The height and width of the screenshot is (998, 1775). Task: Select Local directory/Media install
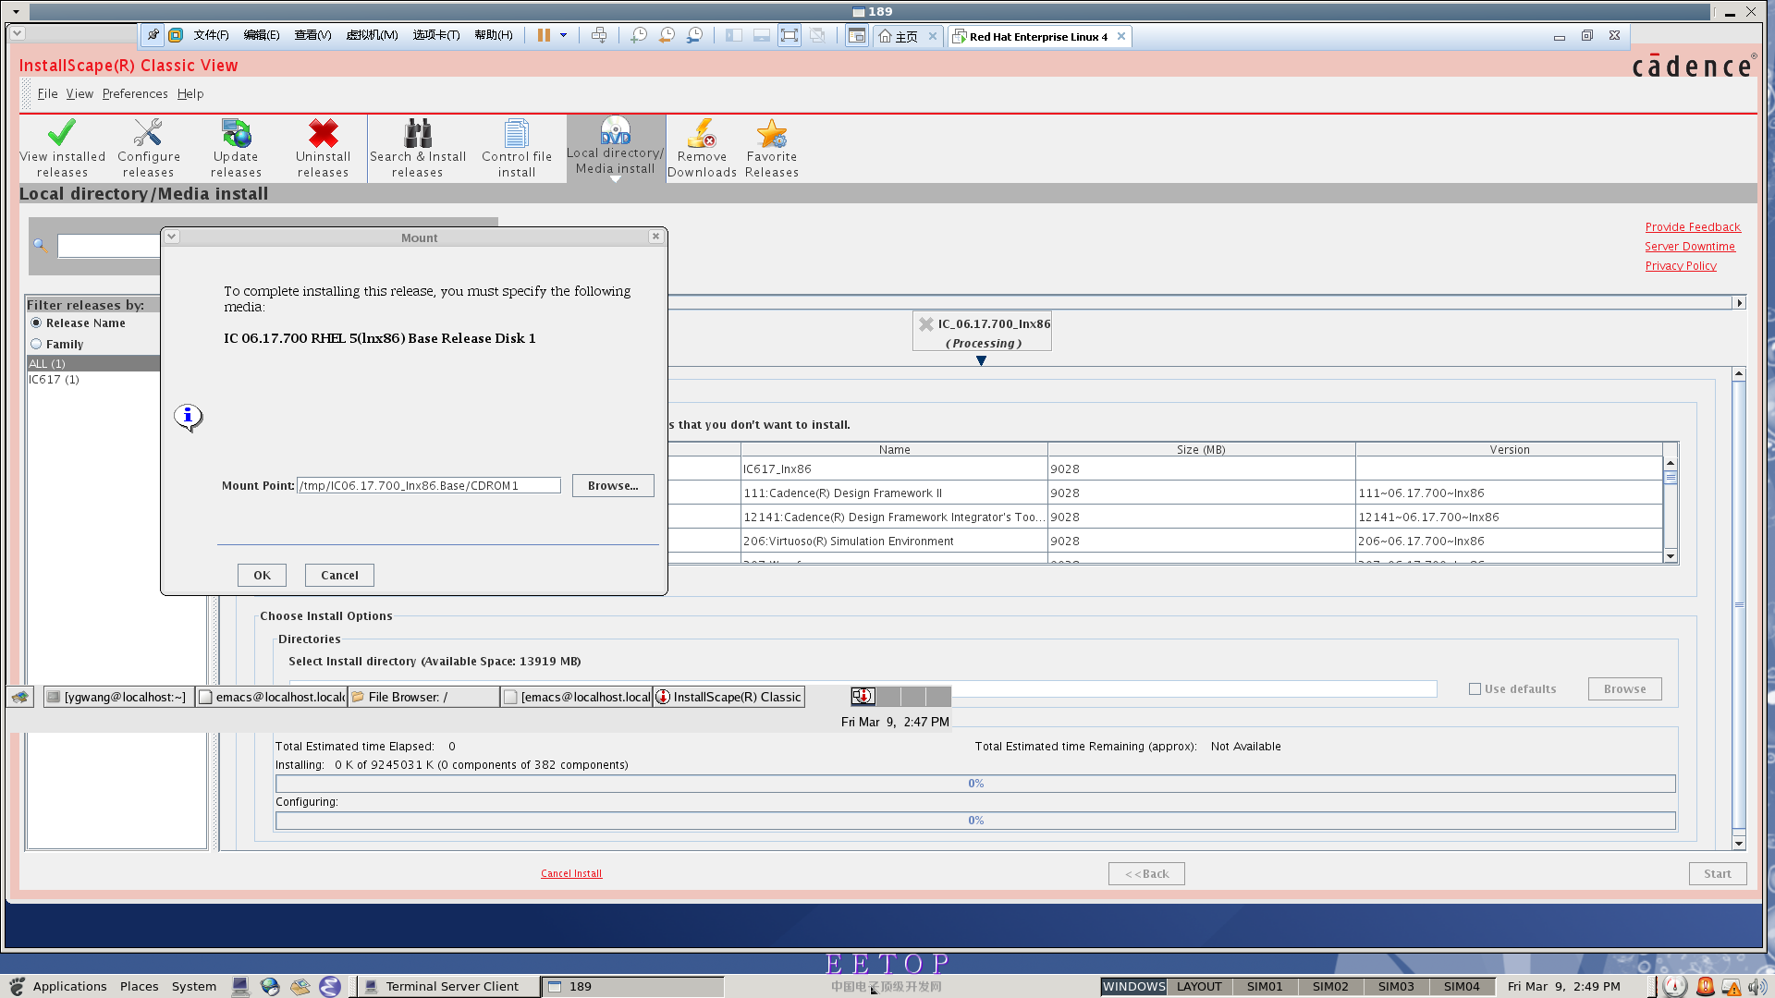(615, 148)
